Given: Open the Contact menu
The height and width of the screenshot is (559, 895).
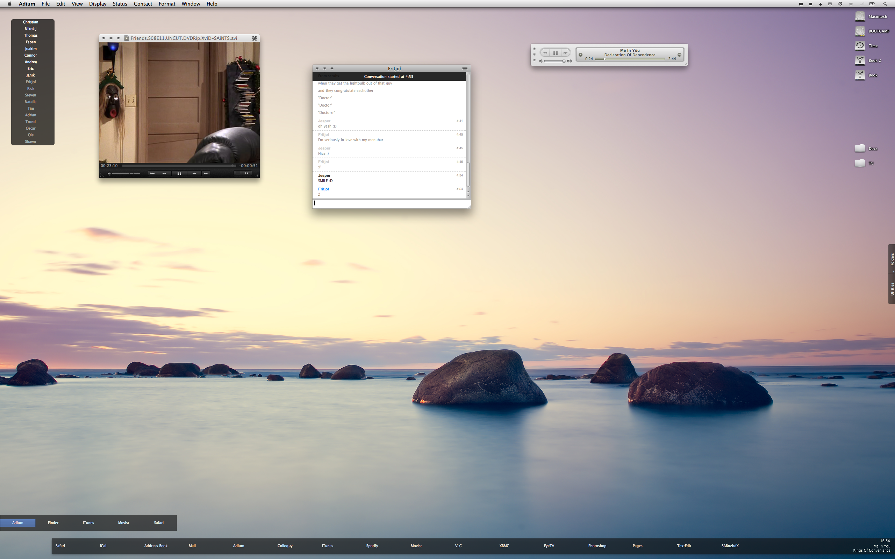Looking at the screenshot, I should click(x=143, y=4).
